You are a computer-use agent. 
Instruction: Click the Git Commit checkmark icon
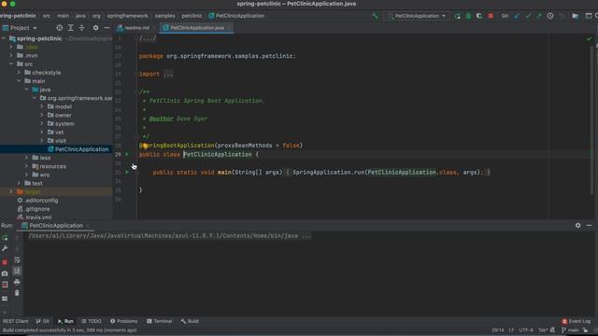[528, 16]
